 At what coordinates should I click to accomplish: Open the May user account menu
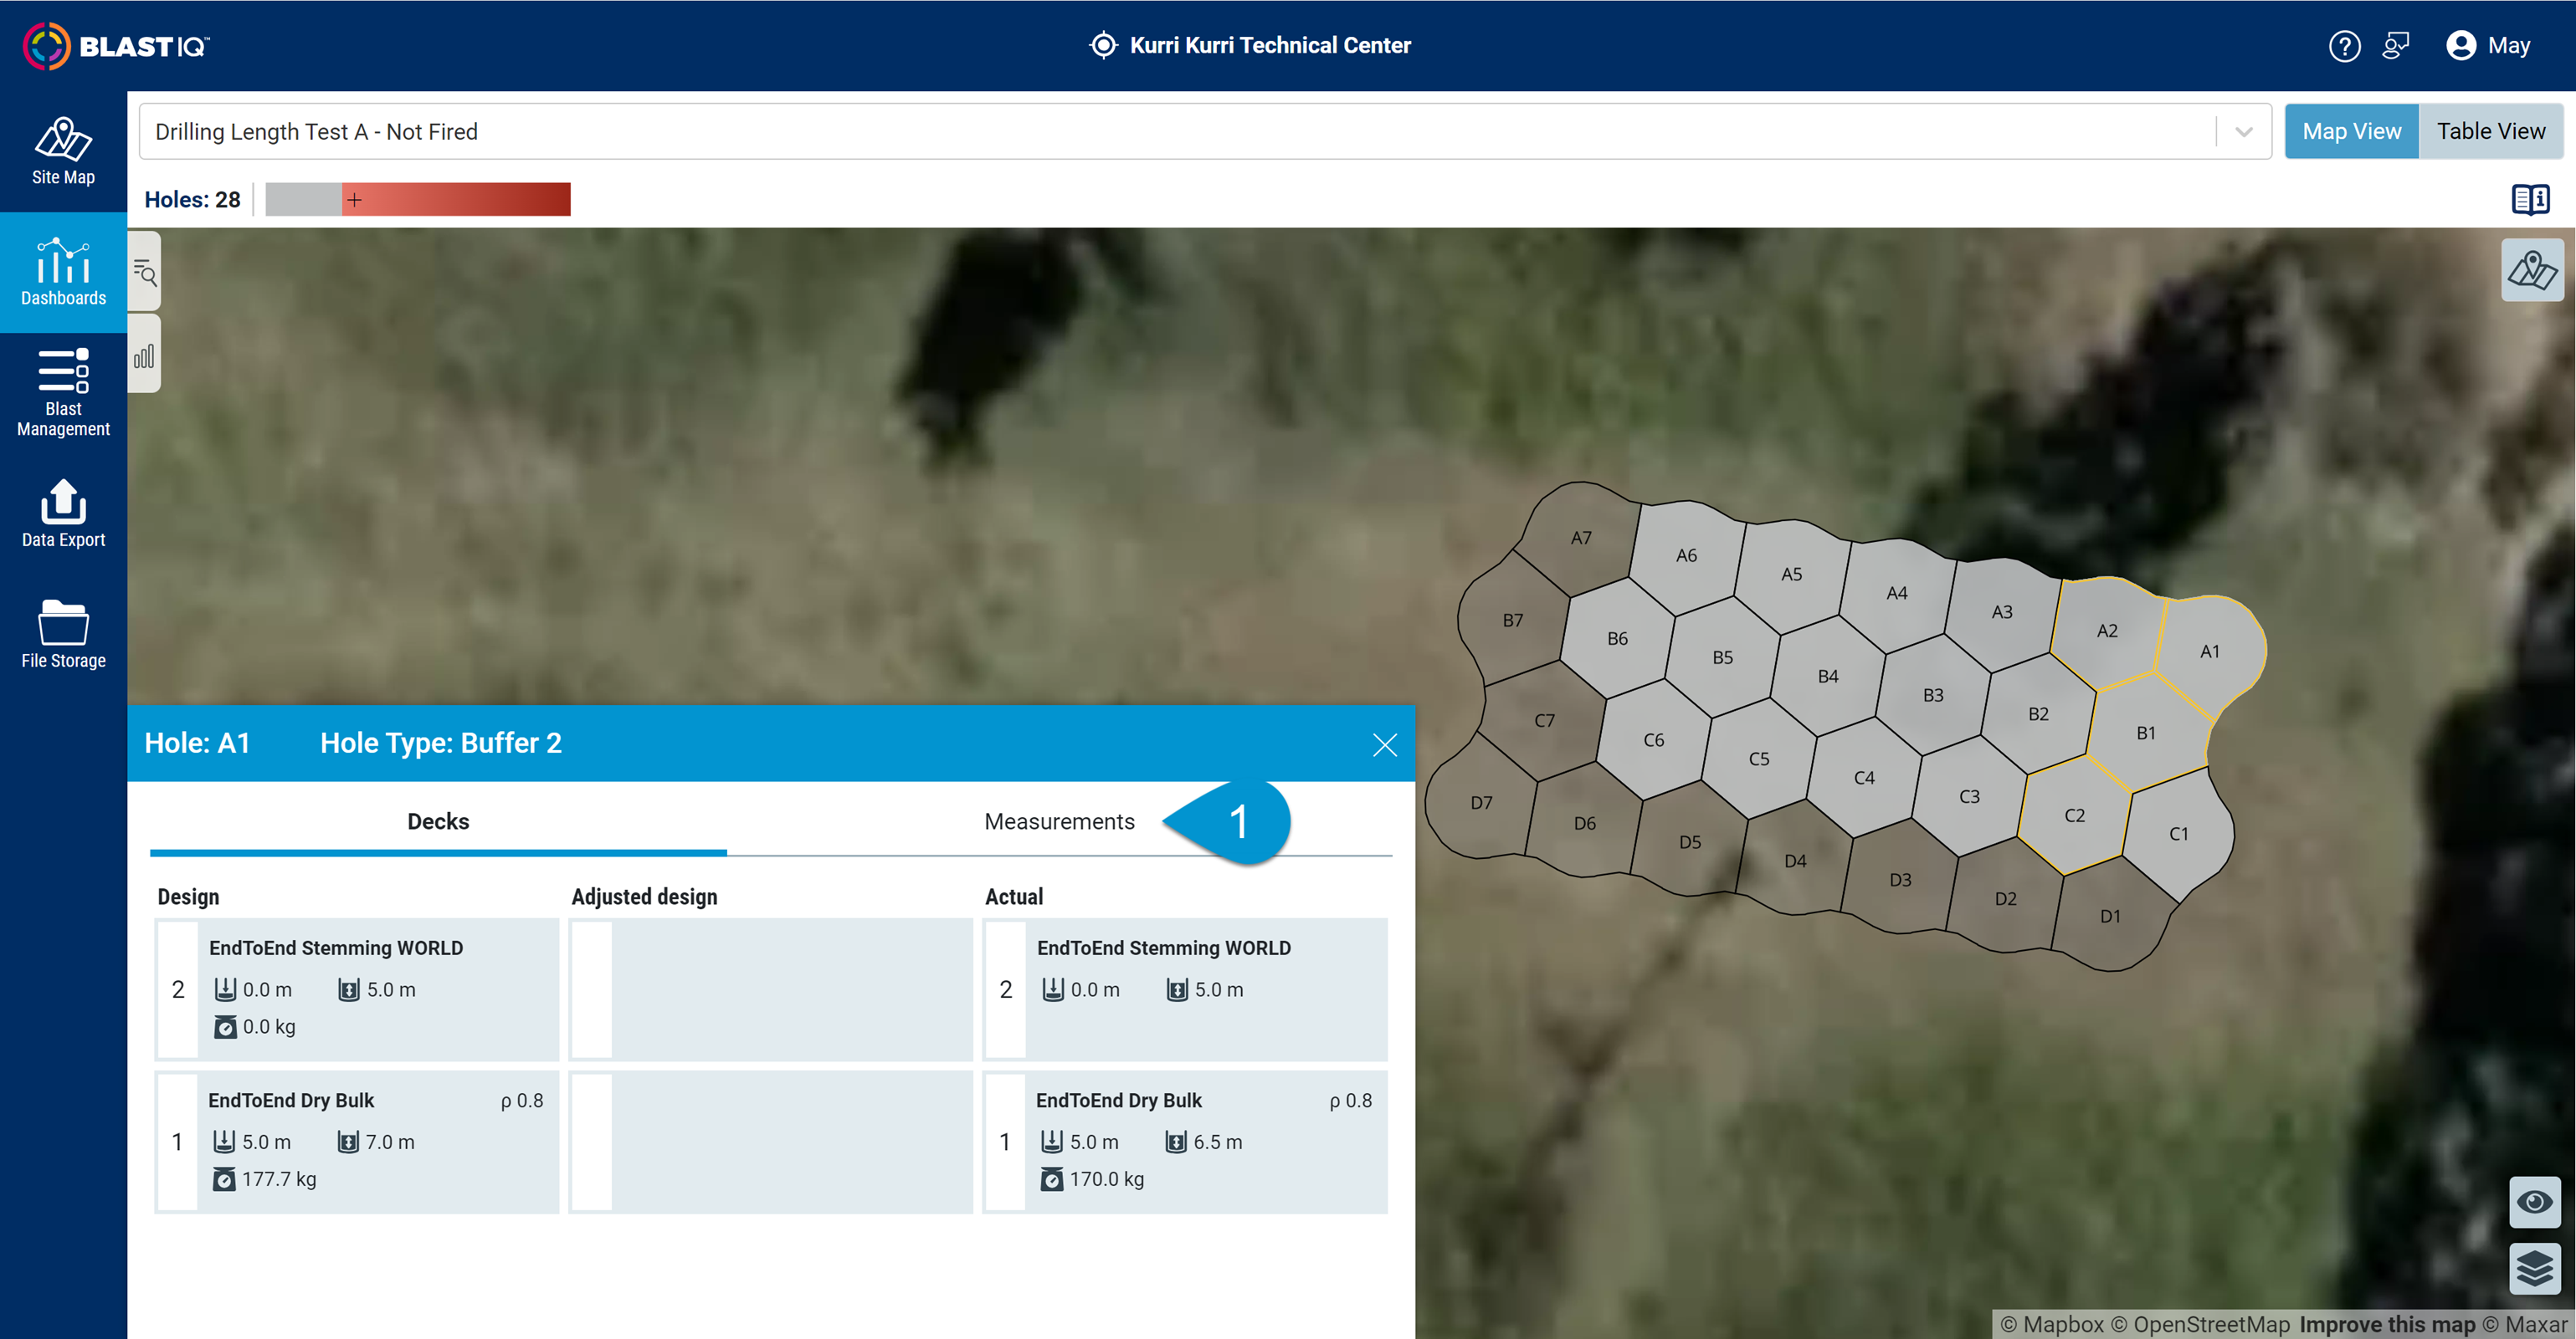tap(2488, 46)
